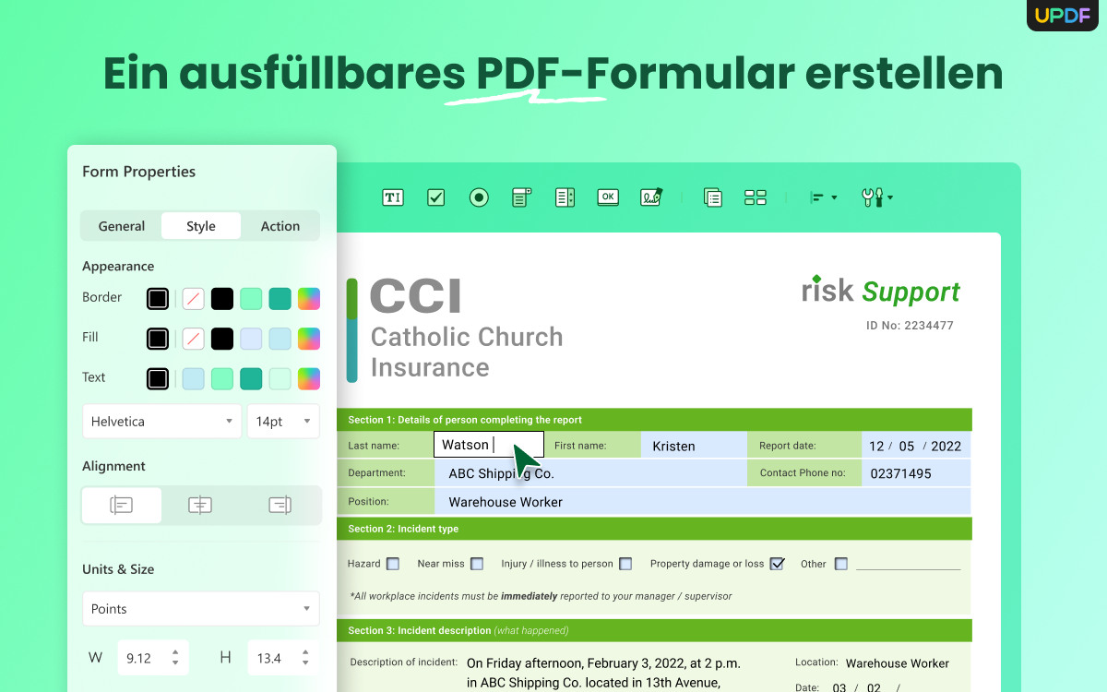Select the OK Button form tool

tap(607, 197)
